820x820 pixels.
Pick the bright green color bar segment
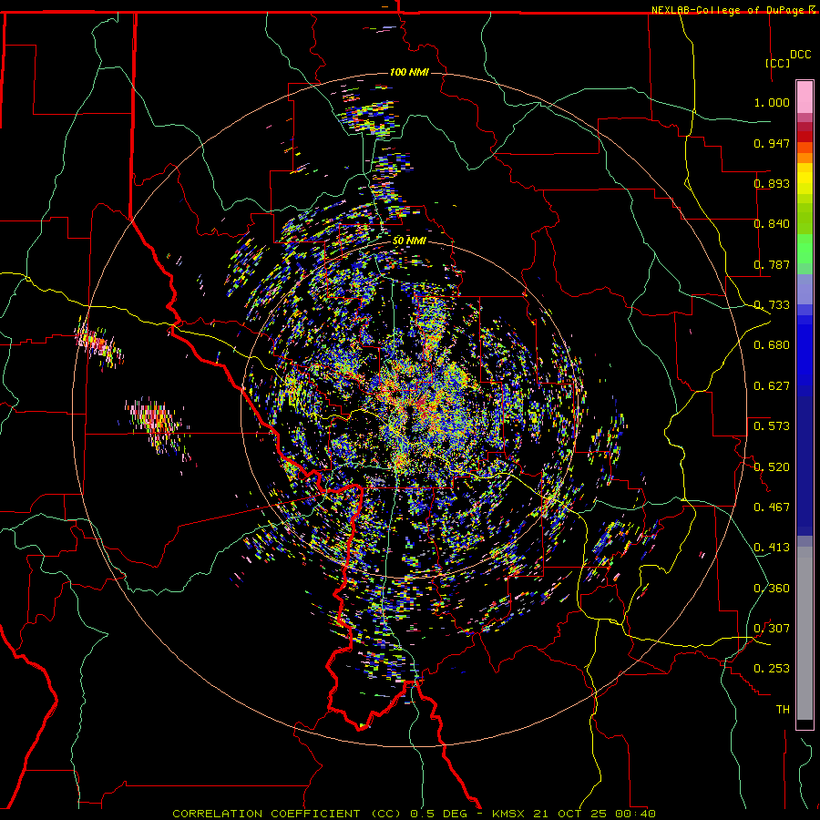(805, 249)
